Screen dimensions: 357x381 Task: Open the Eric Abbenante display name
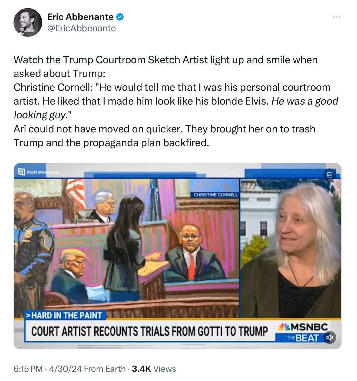click(x=80, y=17)
